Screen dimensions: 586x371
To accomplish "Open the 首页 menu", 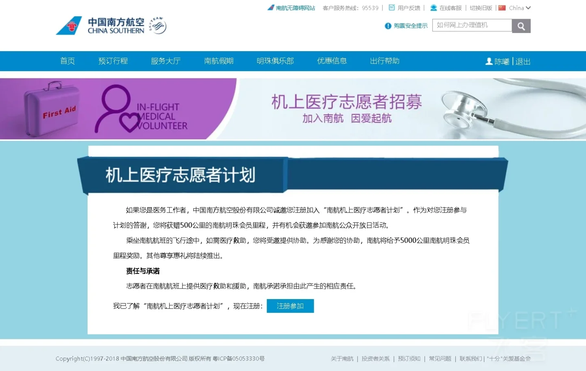I will pos(68,61).
